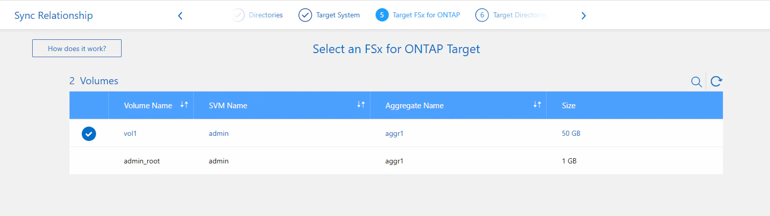Click Size column header
This screenshot has height=216, width=770.
coord(569,106)
